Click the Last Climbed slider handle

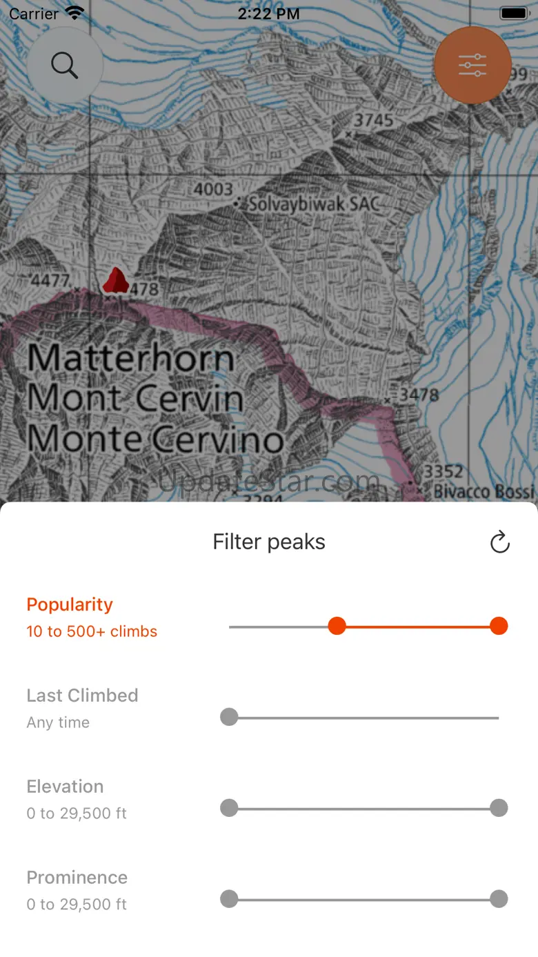(x=229, y=717)
